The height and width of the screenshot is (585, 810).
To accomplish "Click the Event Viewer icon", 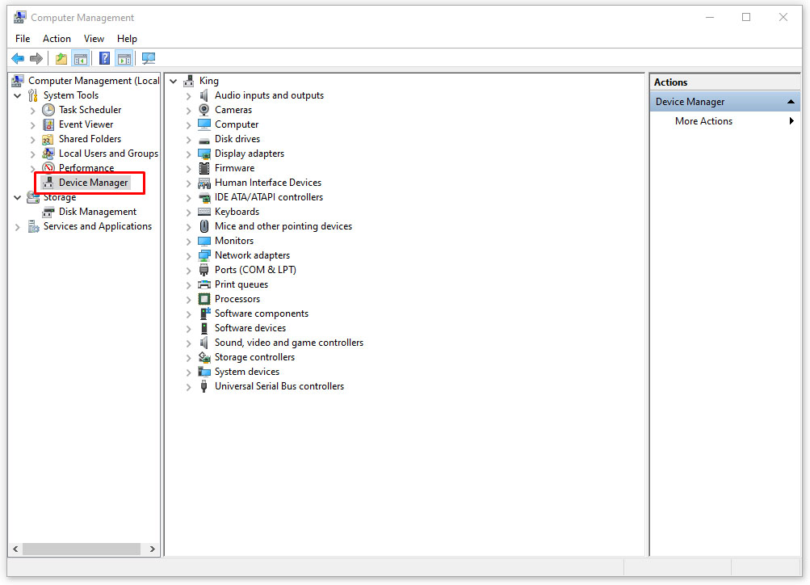I will point(48,124).
